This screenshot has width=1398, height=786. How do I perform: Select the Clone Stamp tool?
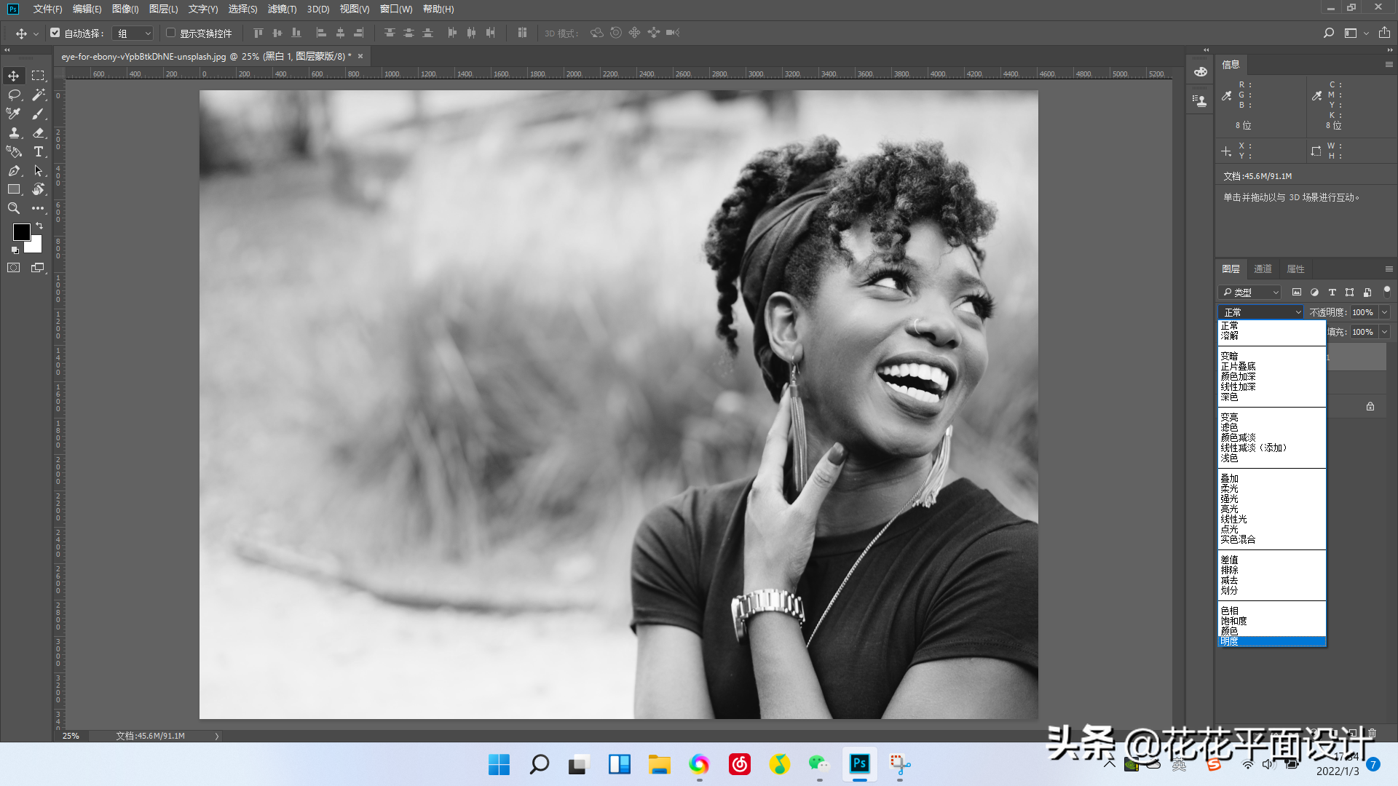coord(14,132)
